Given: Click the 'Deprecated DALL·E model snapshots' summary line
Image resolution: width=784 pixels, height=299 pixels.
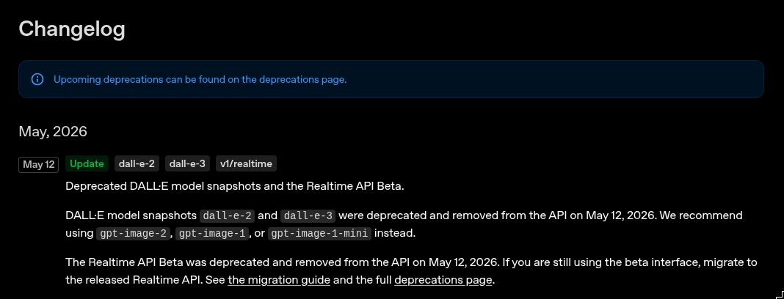Looking at the screenshot, I should click(234, 186).
